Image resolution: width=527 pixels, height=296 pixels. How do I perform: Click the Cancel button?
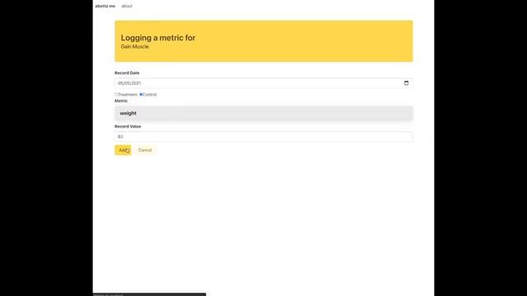[x=145, y=150]
